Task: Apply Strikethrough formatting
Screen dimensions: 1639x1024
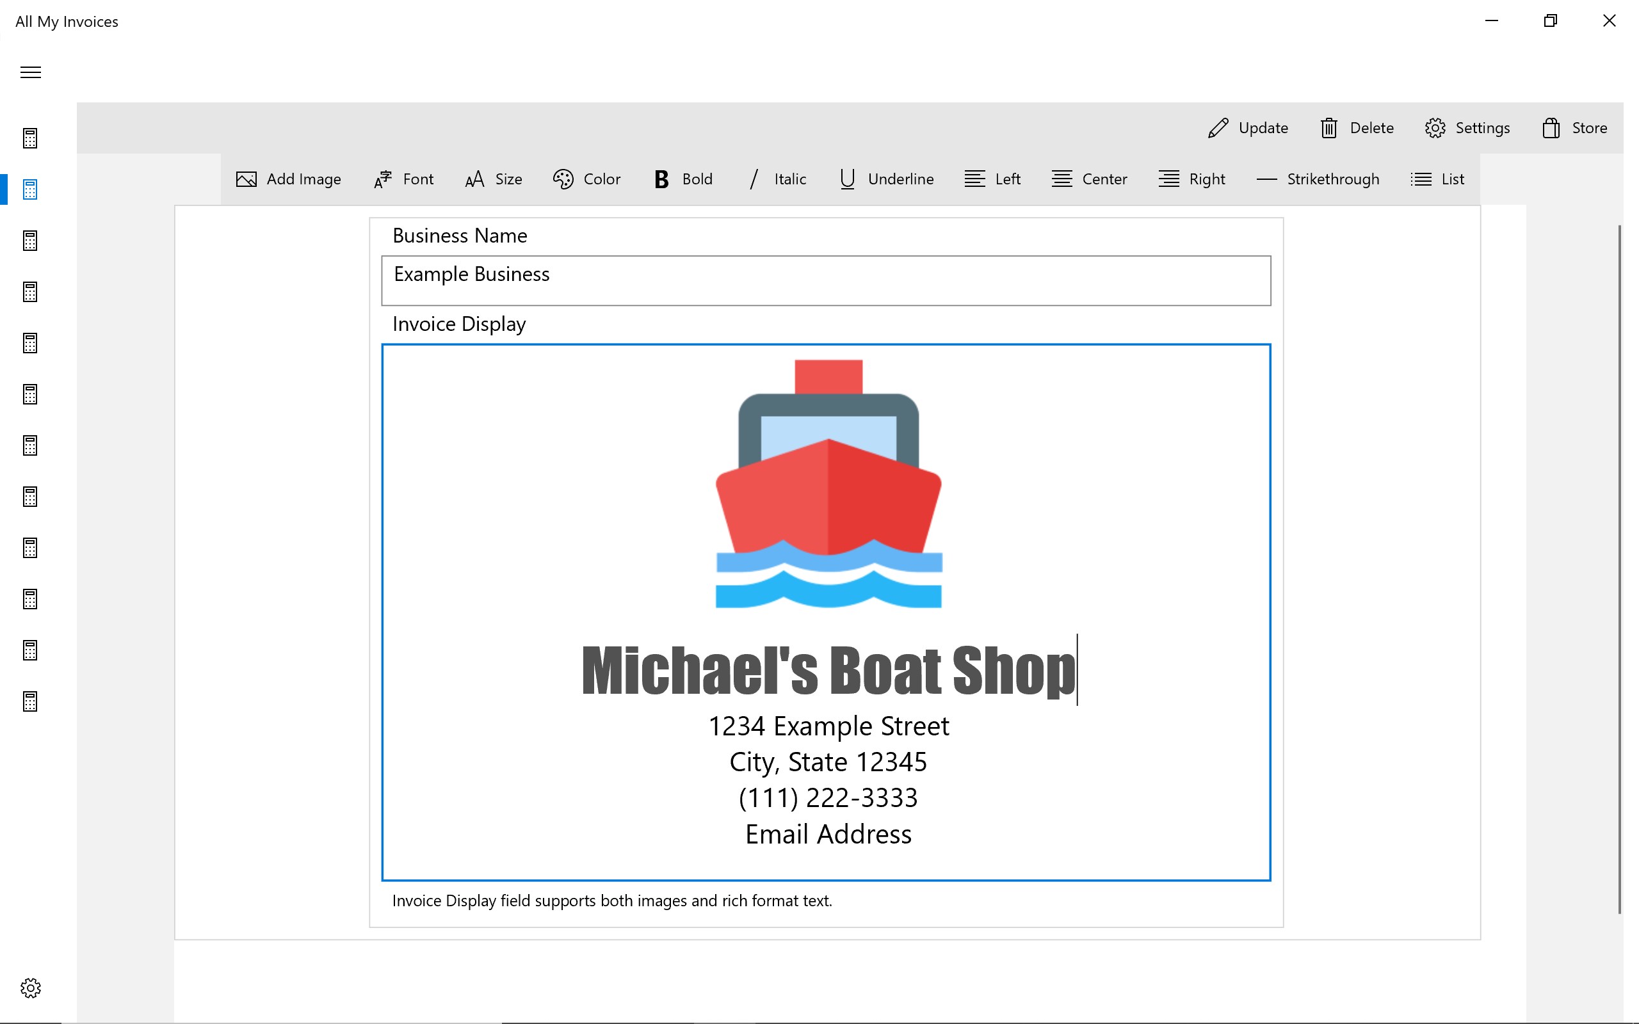Action: [1318, 179]
